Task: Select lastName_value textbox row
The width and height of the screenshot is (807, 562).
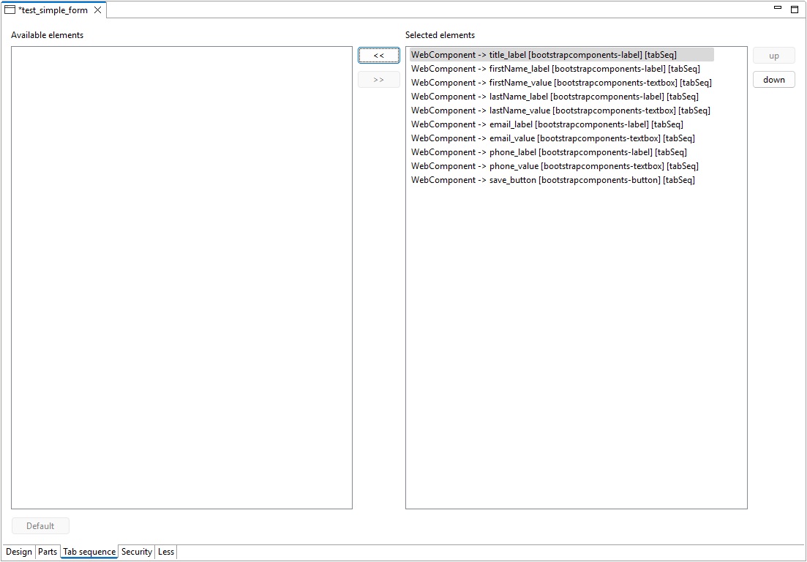Action: click(560, 110)
